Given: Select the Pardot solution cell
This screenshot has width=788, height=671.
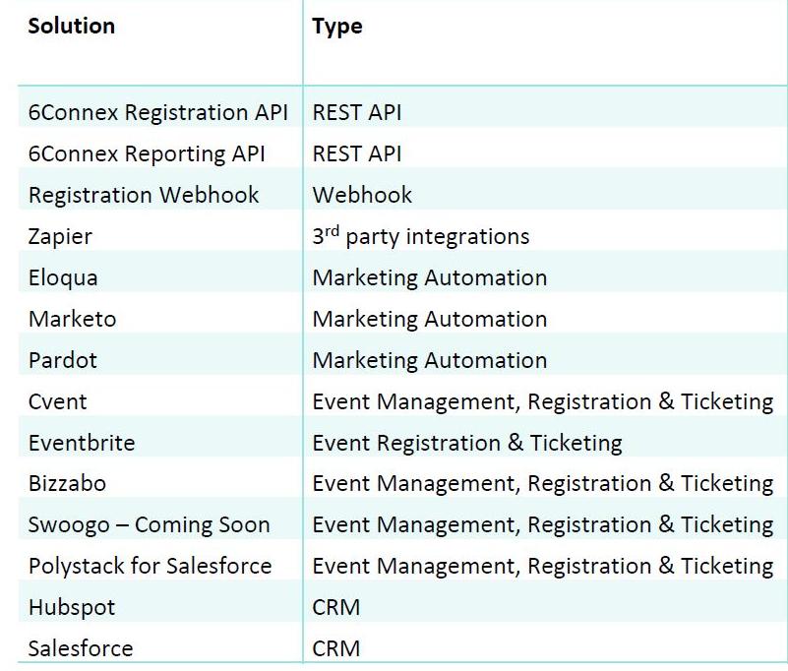Looking at the screenshot, I should pyautogui.click(x=63, y=360).
